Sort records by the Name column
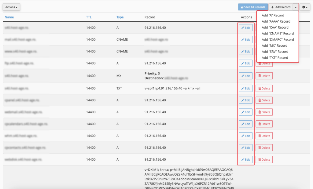The width and height of the screenshot is (313, 189). [x=9, y=17]
